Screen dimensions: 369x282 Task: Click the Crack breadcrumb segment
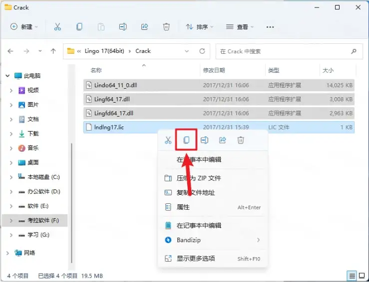click(x=143, y=51)
